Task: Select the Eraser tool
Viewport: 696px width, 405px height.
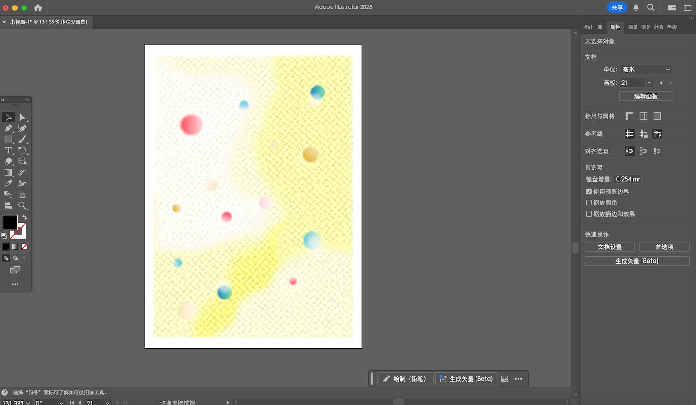Action: click(x=8, y=161)
